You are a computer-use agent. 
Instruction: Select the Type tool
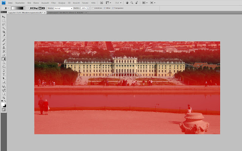[x=4, y=75]
